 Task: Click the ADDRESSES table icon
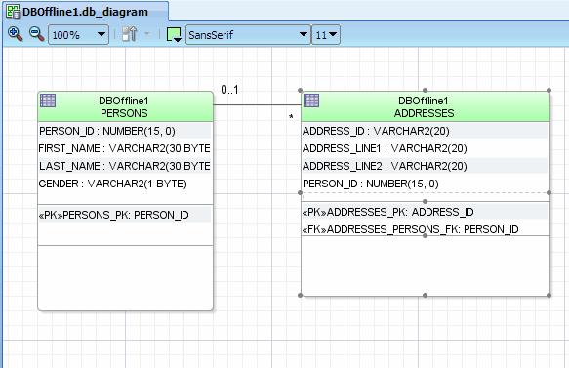(x=311, y=101)
